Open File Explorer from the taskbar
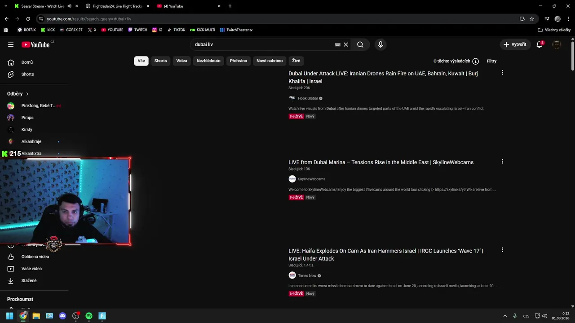Viewport: 575px width, 323px height. pyautogui.click(x=36, y=316)
